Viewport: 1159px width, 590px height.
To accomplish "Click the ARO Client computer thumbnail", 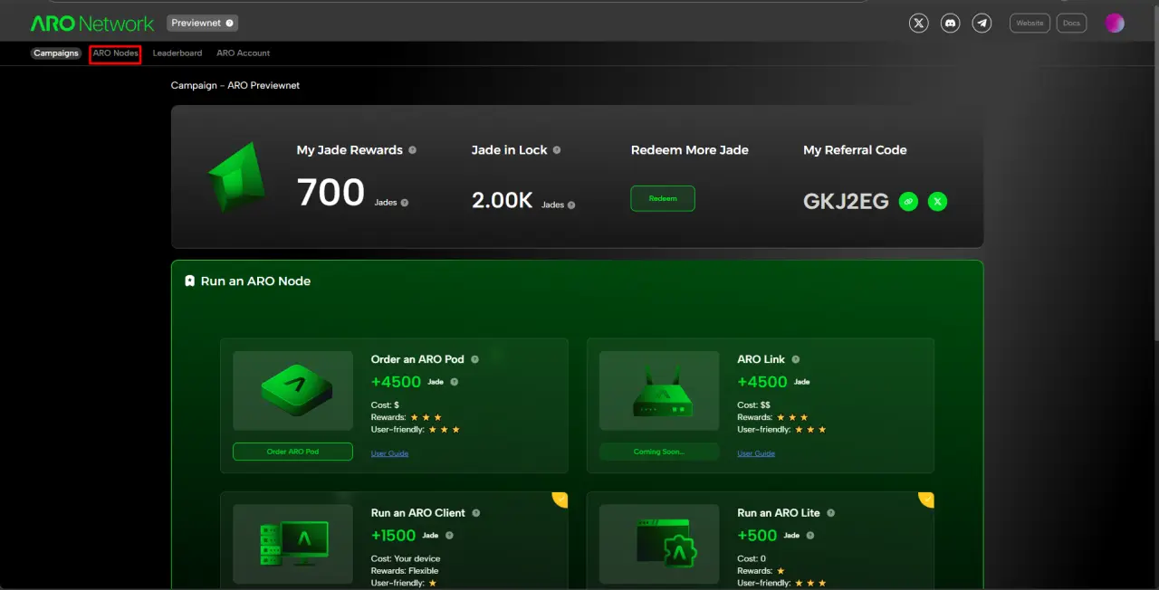I will tap(292, 545).
